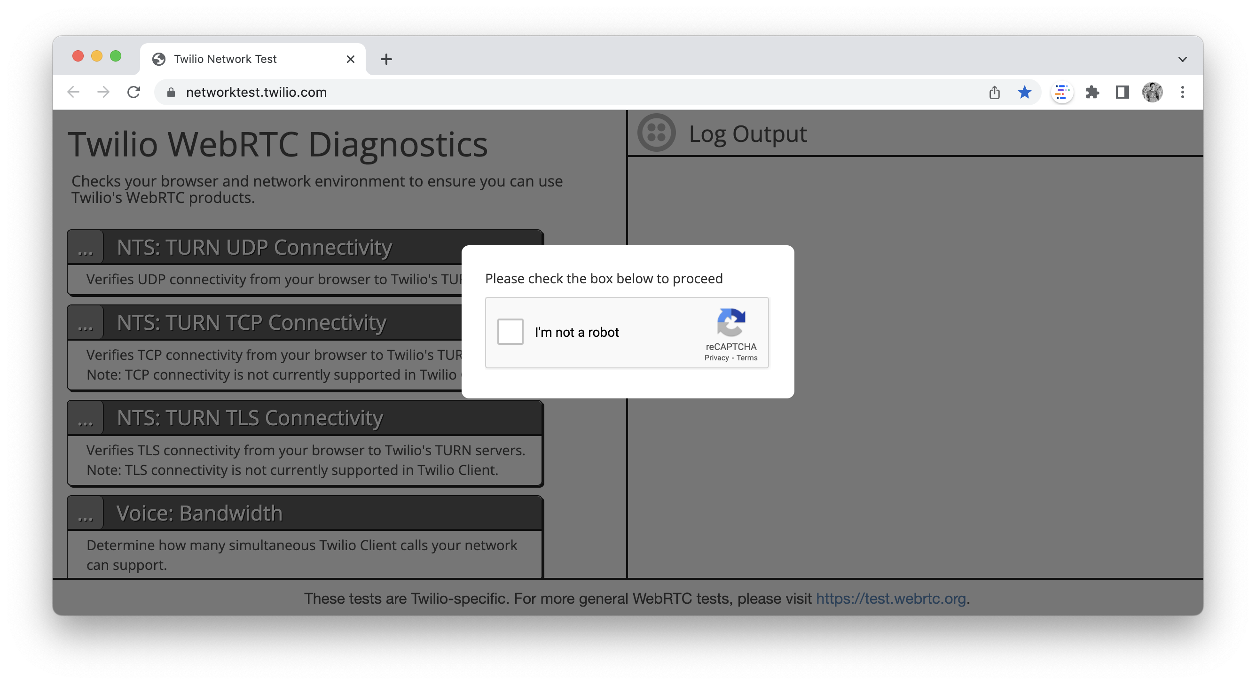Open extensions via the puzzle piece icon
This screenshot has width=1256, height=685.
1092,92
